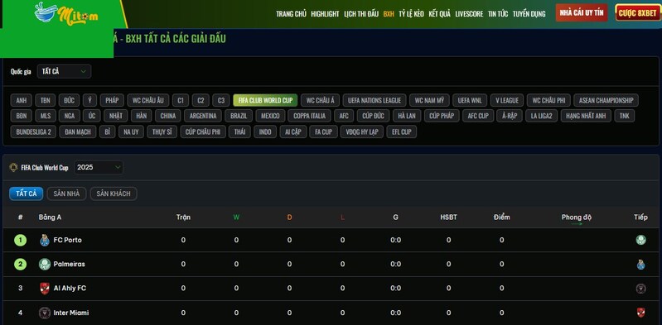This screenshot has width=662, height=325.
Task: Switch to SÂN NHÀ standings filter
Action: [x=67, y=194]
